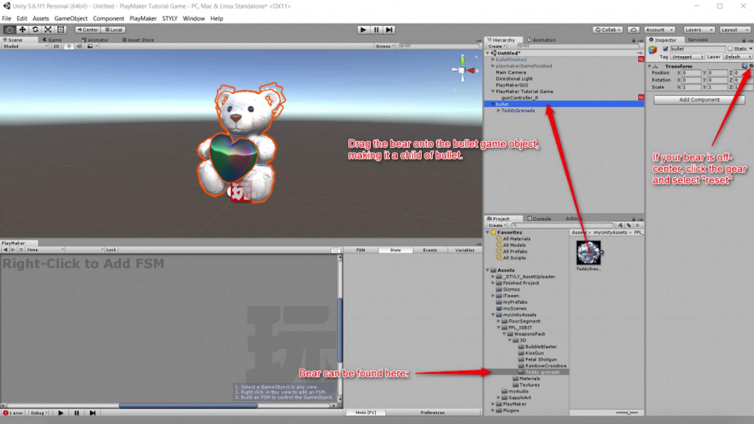Switch to the Console tab

click(539, 218)
